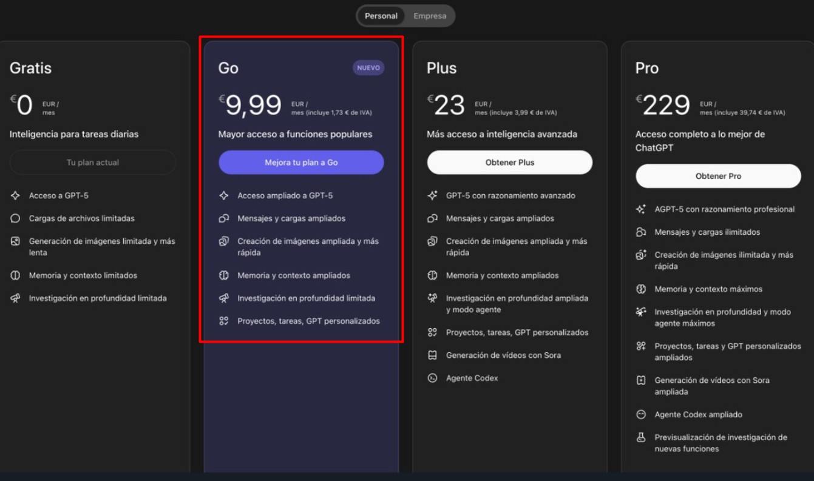Click the brain icon by Memoria y contexto limitados
814x481 pixels.
[16, 275]
